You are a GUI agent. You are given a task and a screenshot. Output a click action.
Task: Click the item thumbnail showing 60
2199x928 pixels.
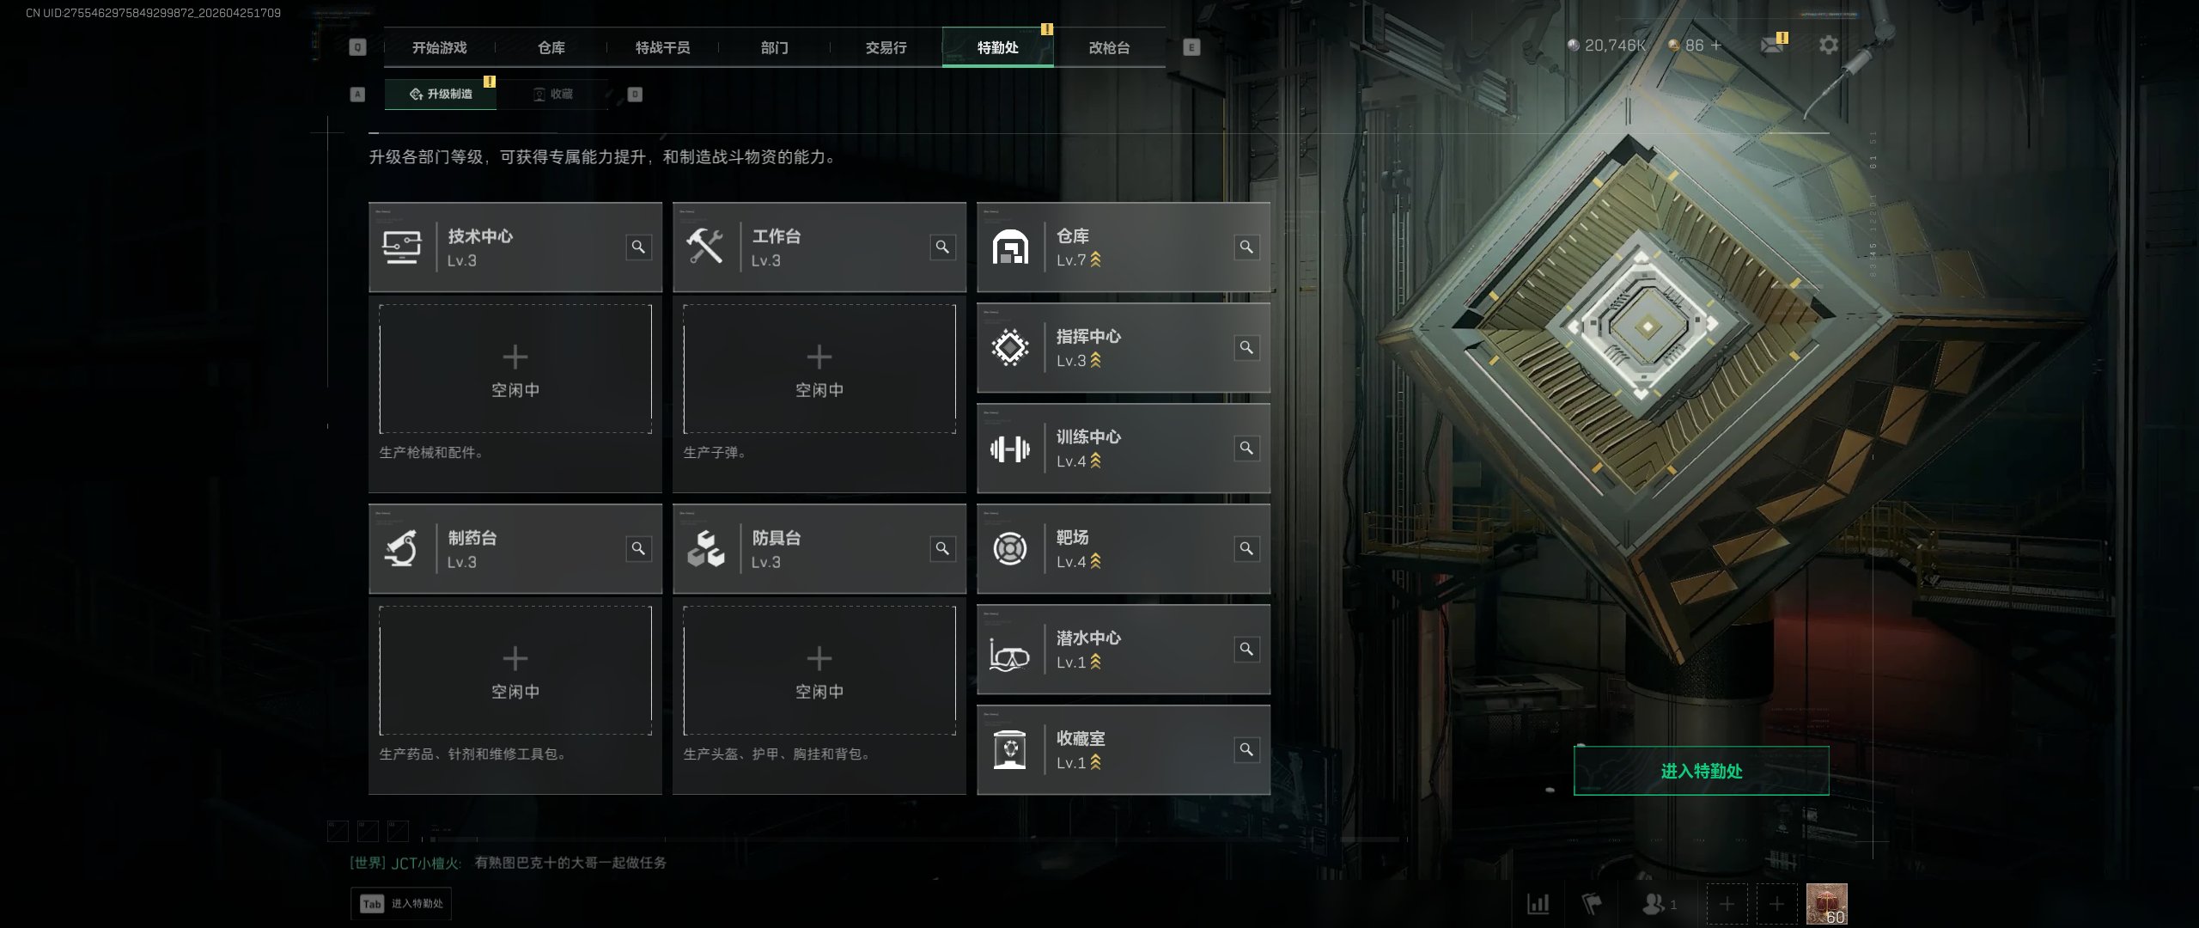point(1827,904)
